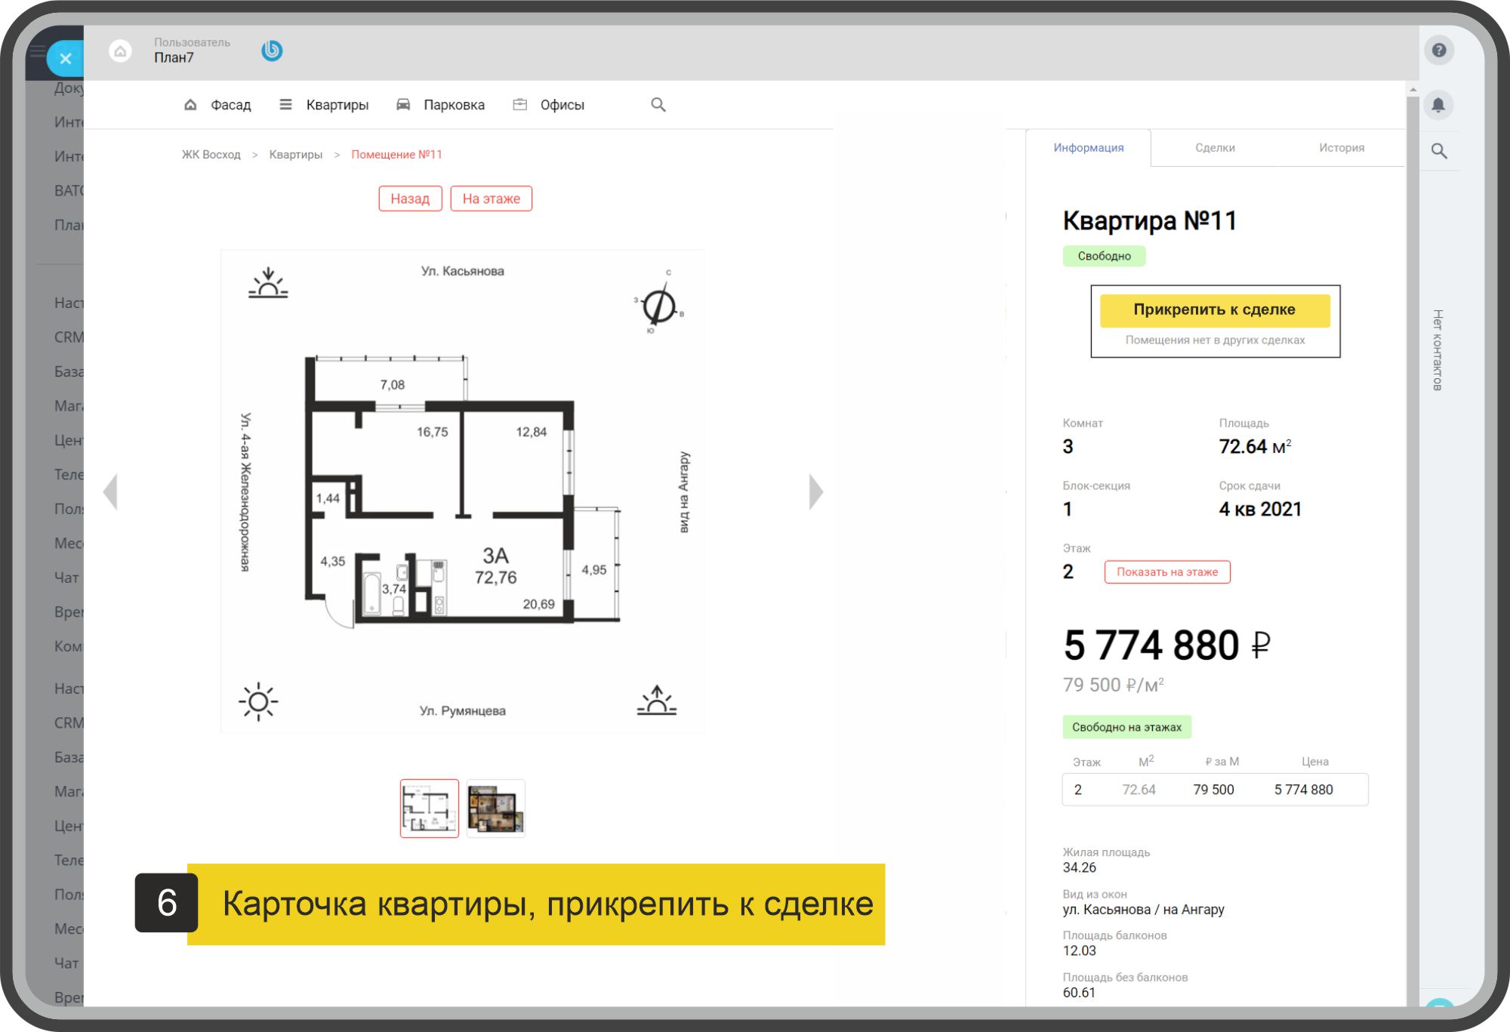The width and height of the screenshot is (1510, 1032).
Task: Click Прикрепить к сделке button
Action: click(1214, 310)
